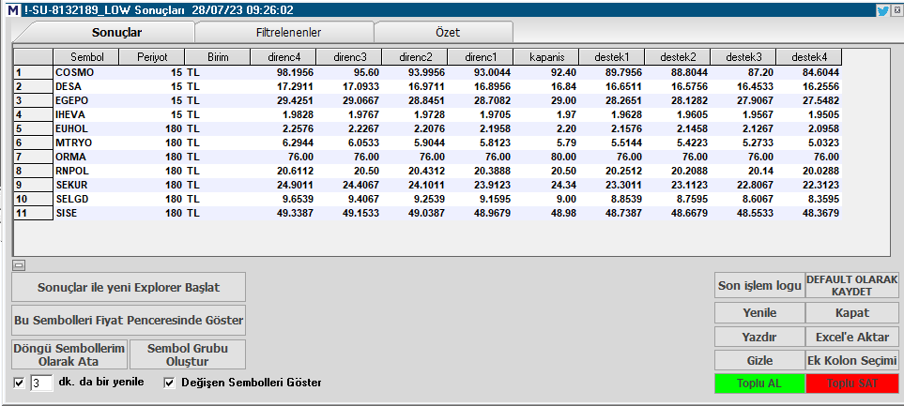Click the direnc4 column header

click(283, 57)
